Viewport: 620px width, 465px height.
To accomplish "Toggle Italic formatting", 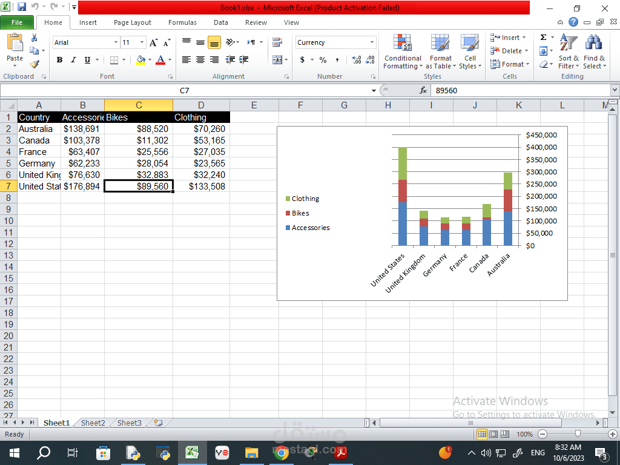I will (73, 60).
